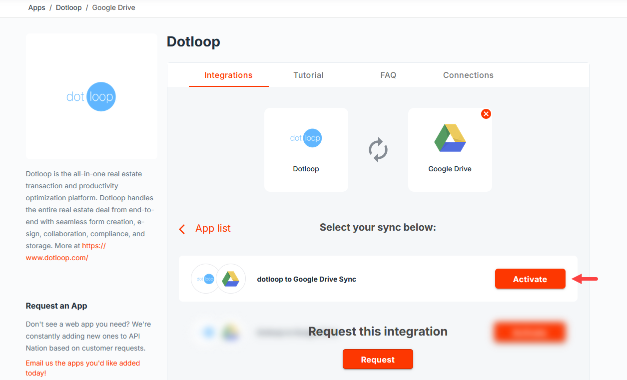Return to App list
The width and height of the screenshot is (627, 380).
213,228
